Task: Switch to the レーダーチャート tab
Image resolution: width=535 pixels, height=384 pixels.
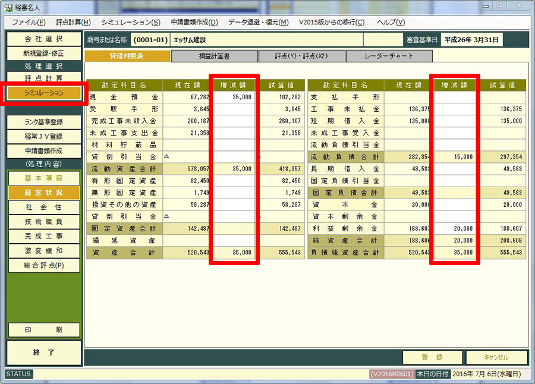Action: (389, 56)
